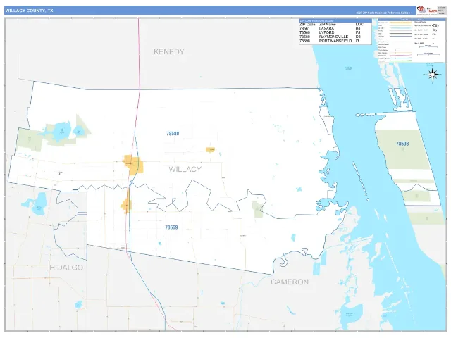Click the ZIP Code Business Reference Edition subtitle
Screen dimensions: 451x338
pyautogui.click(x=383, y=13)
